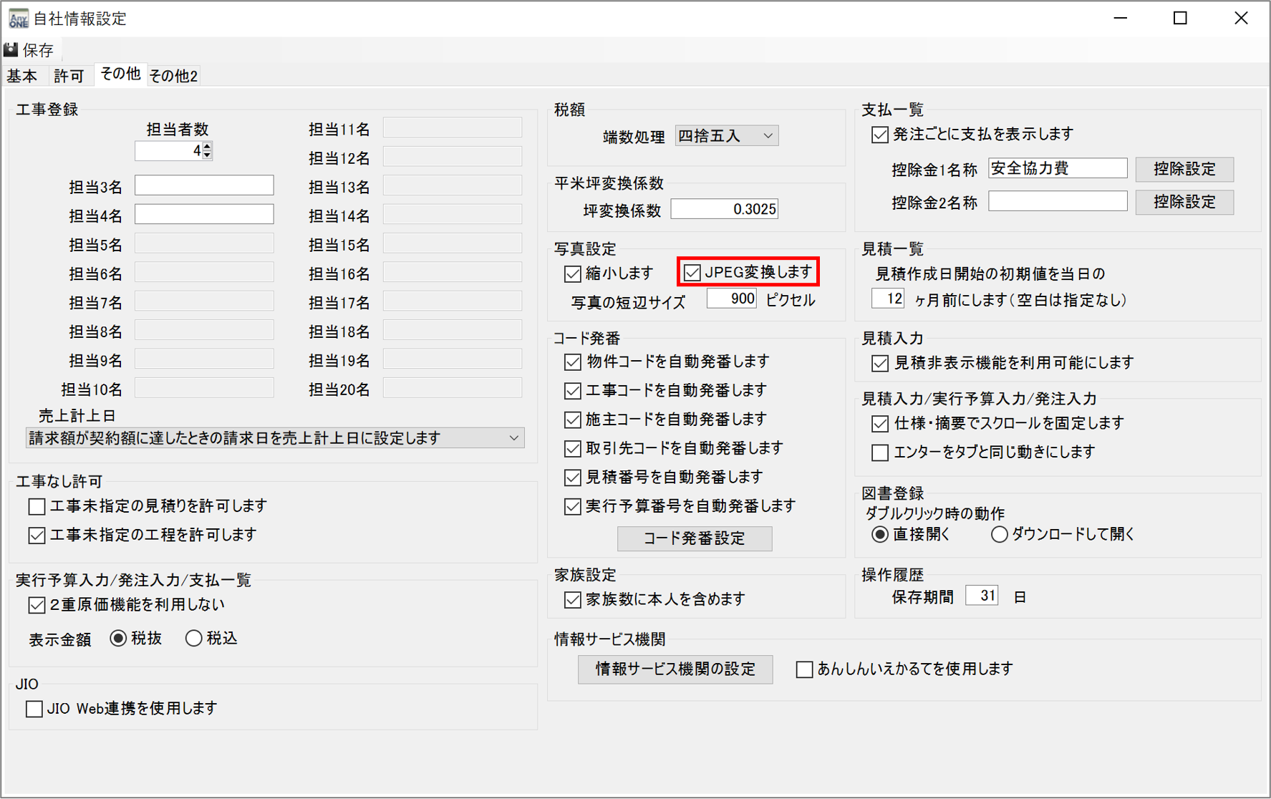Switch to the 基本 tab
Image resolution: width=1271 pixels, height=799 pixels.
pos(22,76)
